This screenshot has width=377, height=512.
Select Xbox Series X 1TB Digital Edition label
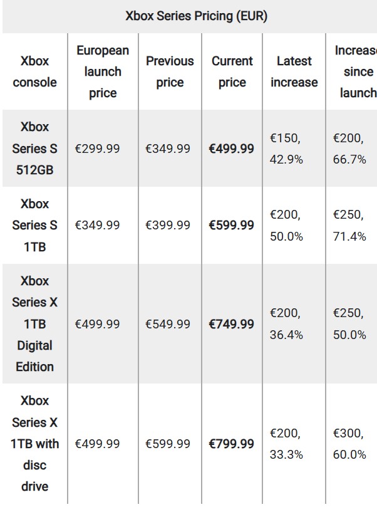[x=34, y=323]
